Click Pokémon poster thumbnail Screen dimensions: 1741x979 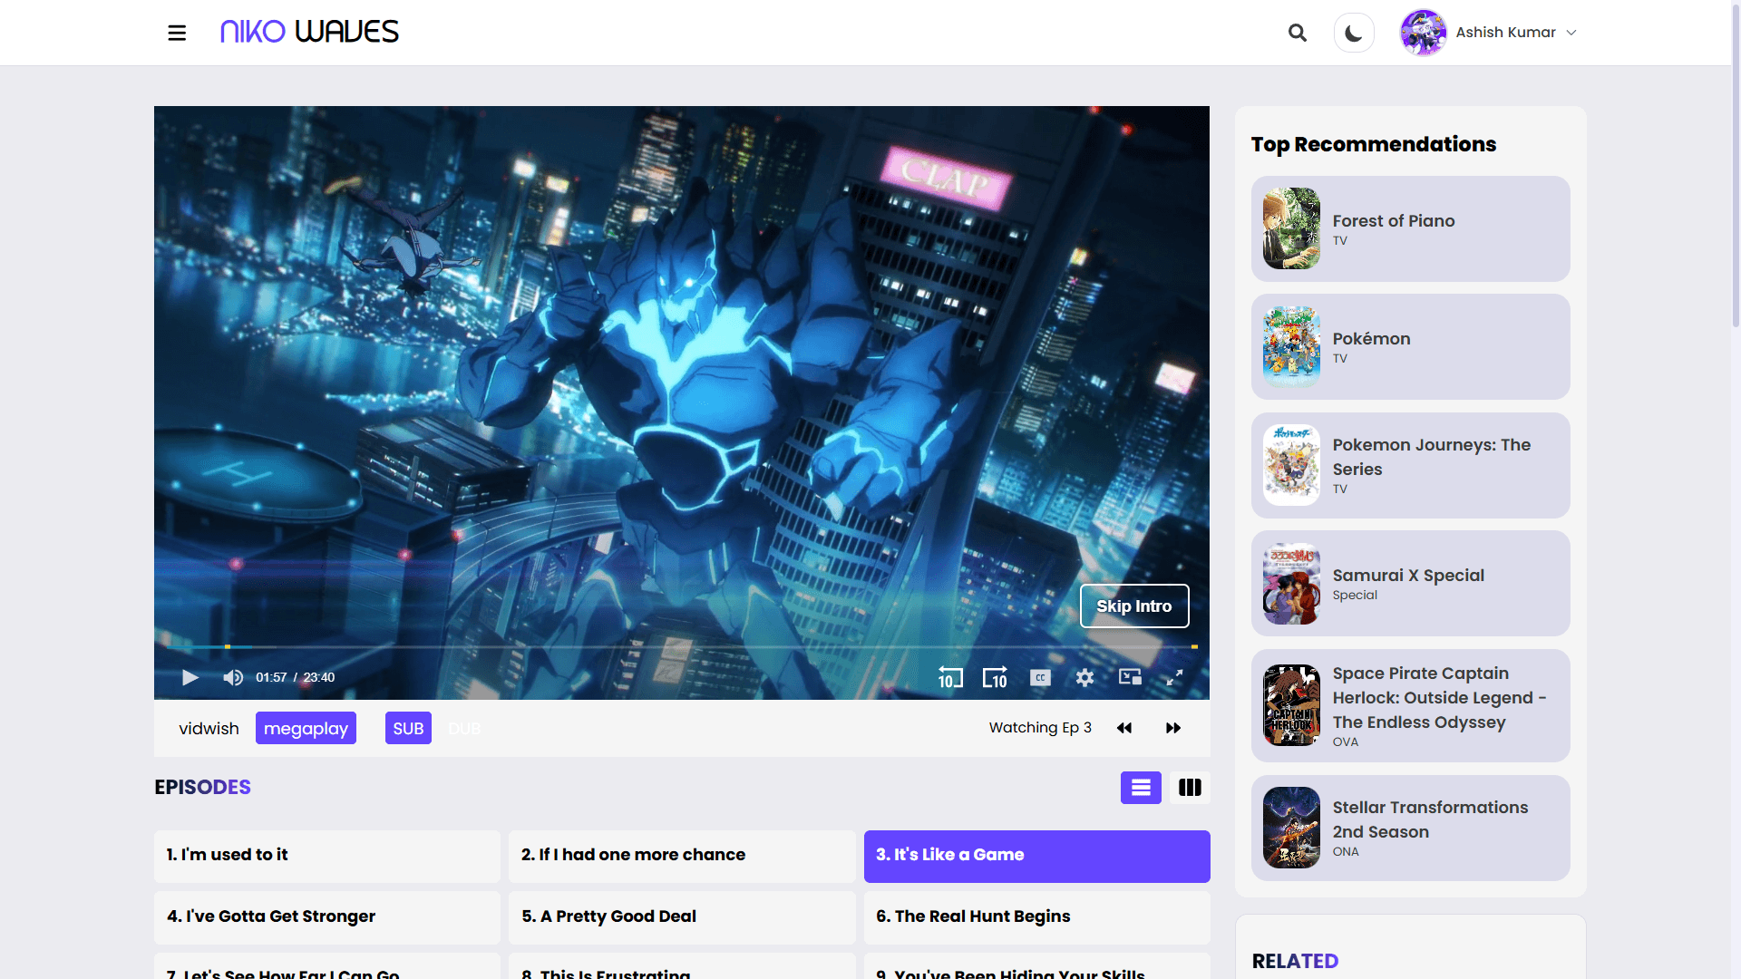point(1291,346)
